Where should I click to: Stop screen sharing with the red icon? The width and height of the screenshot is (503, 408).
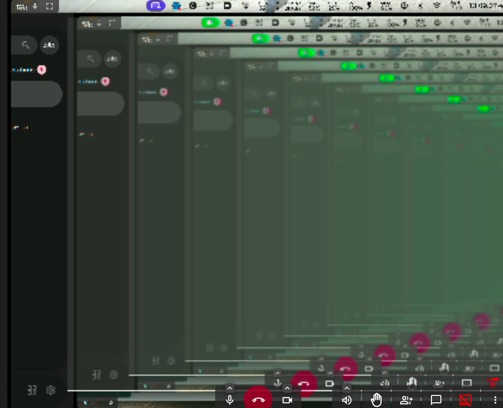pyautogui.click(x=466, y=400)
